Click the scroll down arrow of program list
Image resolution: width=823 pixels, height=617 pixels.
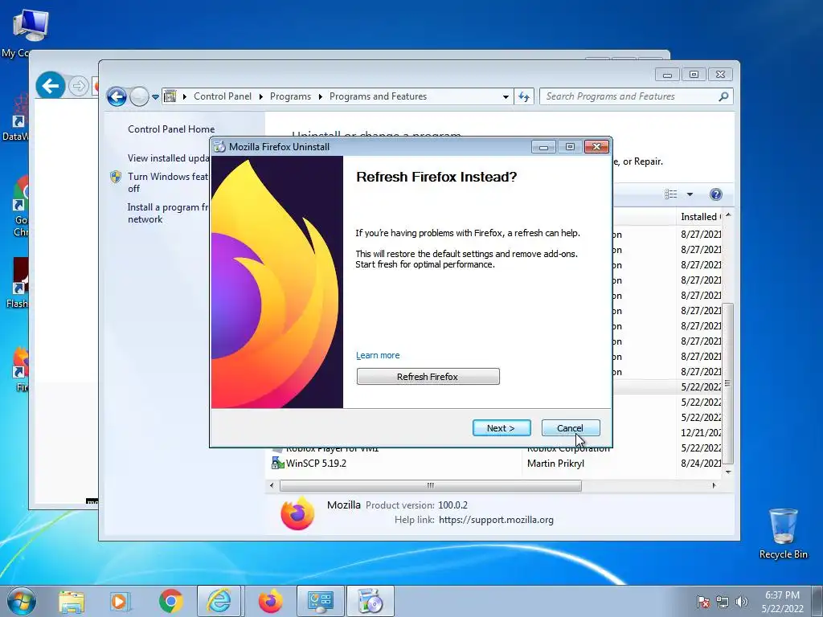728,472
